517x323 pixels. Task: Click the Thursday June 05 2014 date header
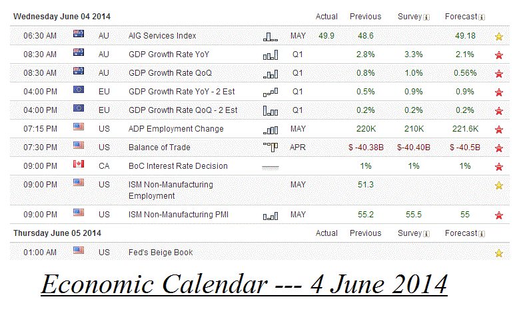57,233
